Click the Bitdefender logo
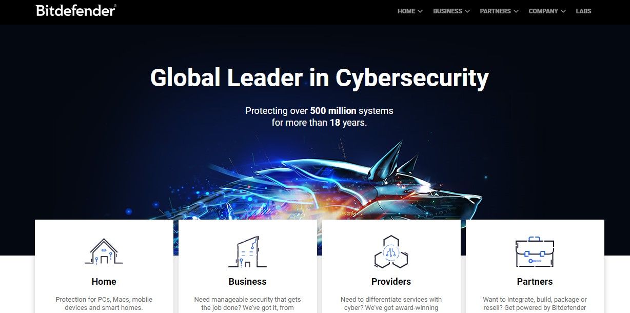Viewport: 630px width, 313px height. pyautogui.click(x=76, y=10)
